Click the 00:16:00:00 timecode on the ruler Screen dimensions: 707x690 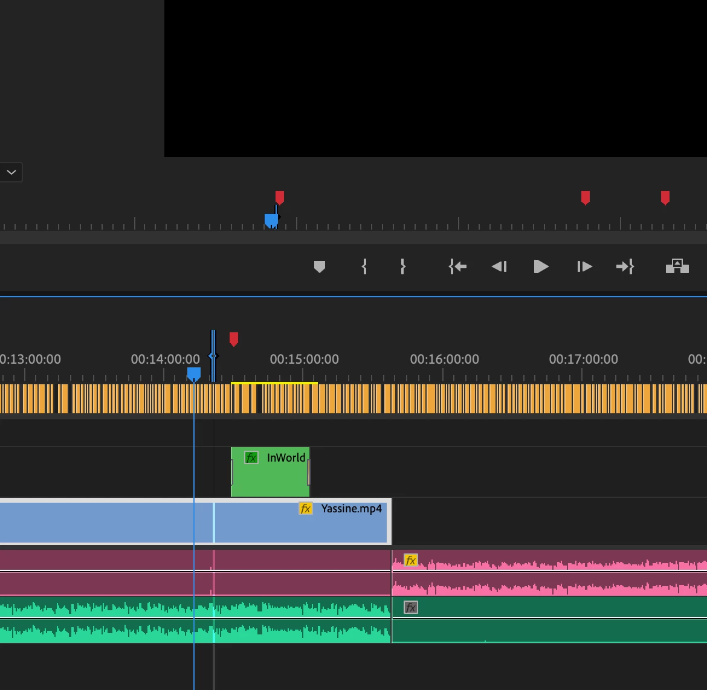(x=445, y=360)
